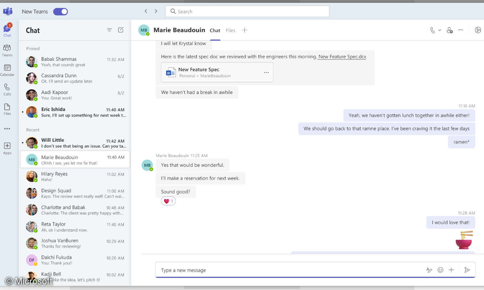Open the Calendar from the sidebar
The height and width of the screenshot is (290, 484).
7,69
